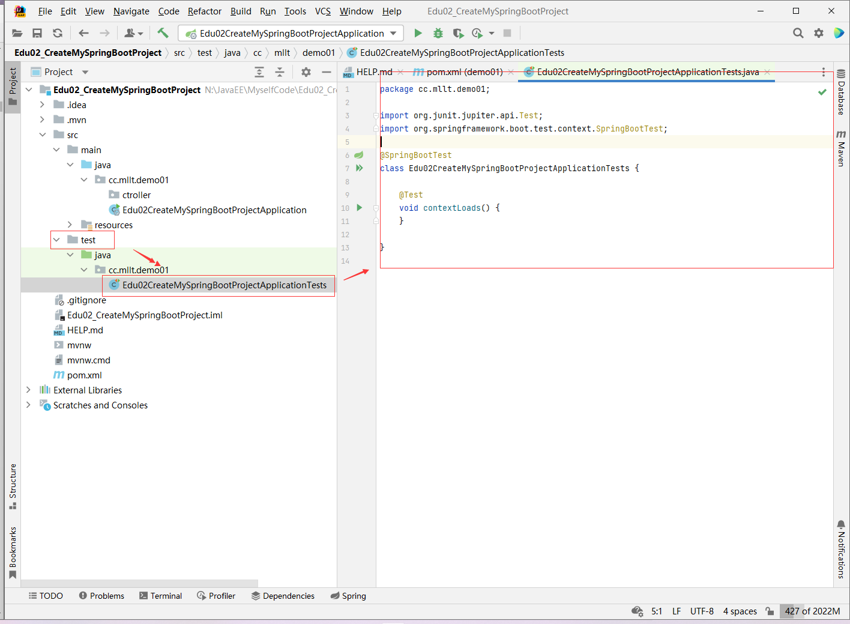Open the Refactor menu

[x=205, y=11]
